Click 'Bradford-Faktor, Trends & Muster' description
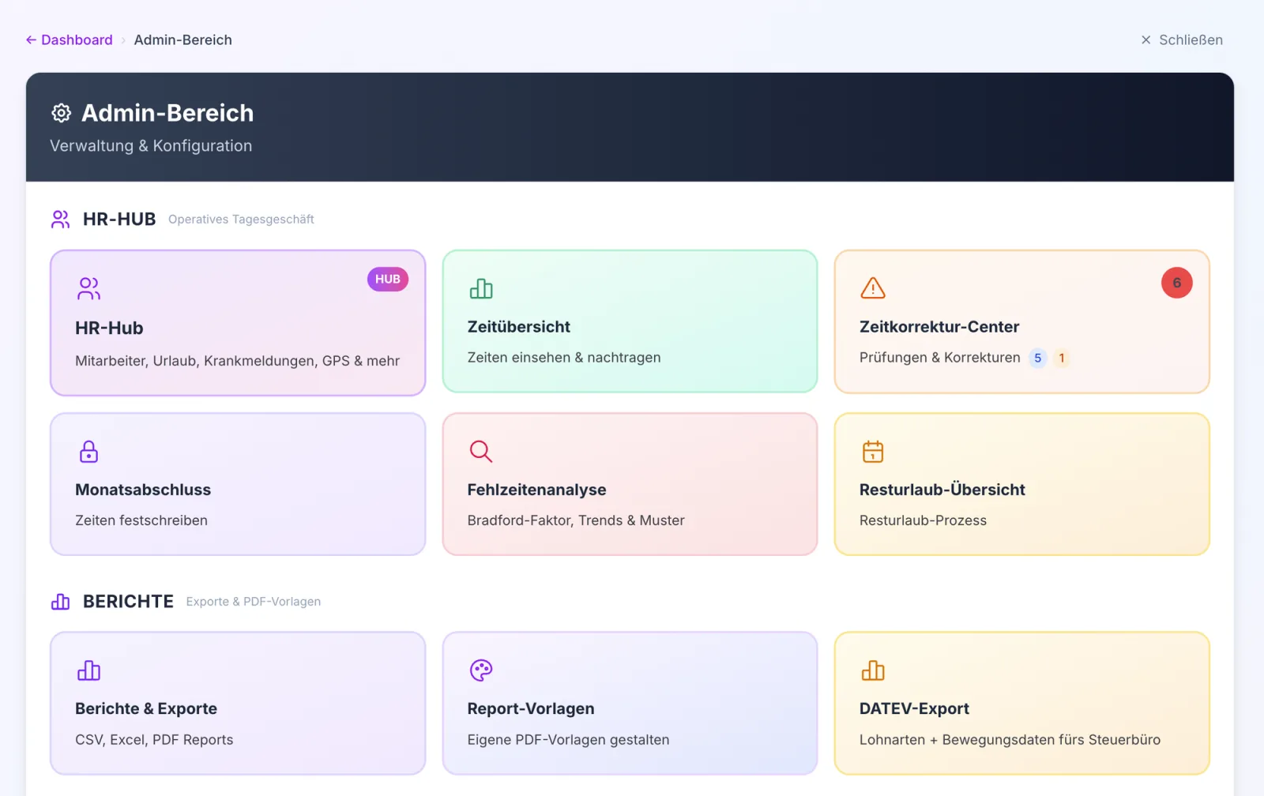The height and width of the screenshot is (796, 1264). (576, 520)
